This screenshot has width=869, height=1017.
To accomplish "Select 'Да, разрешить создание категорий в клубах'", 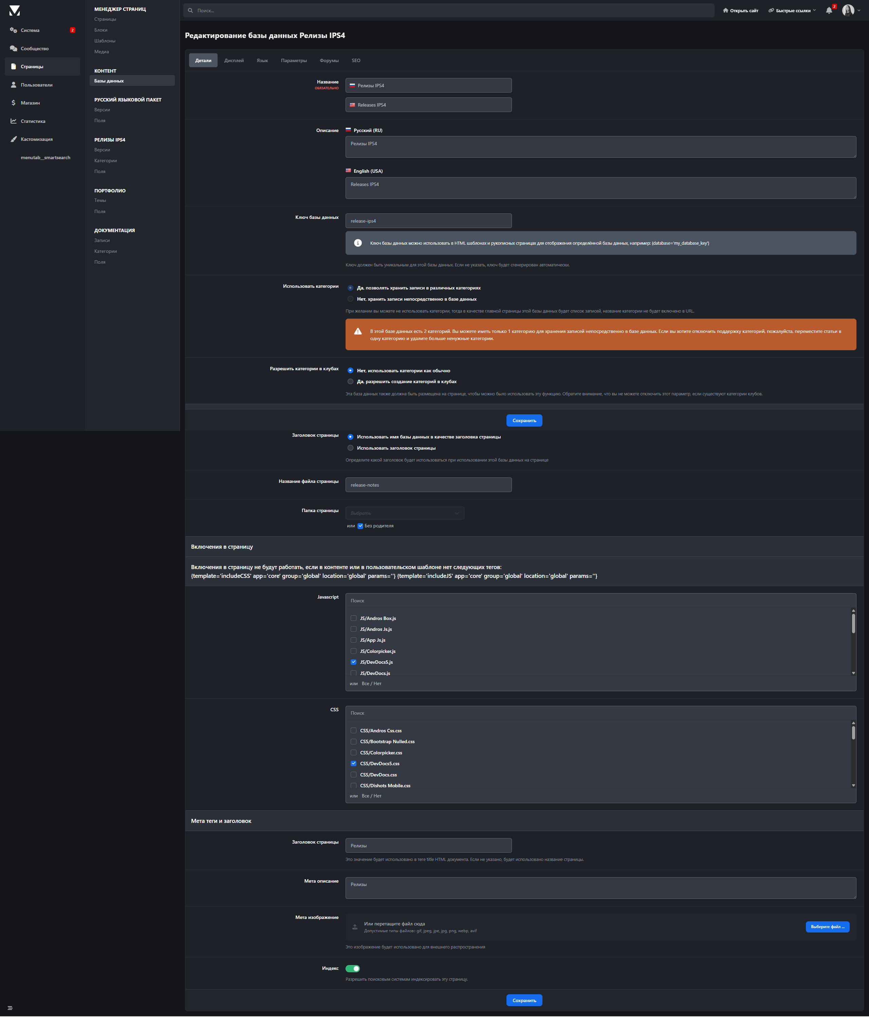I will pyautogui.click(x=351, y=381).
